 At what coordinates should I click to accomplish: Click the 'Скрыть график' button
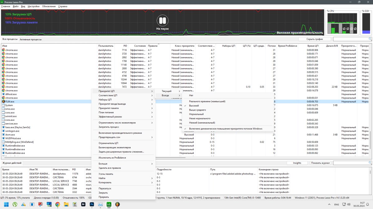coord(315,39)
